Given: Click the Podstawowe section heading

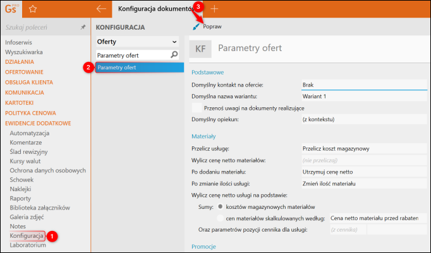Looking at the screenshot, I should tap(207, 73).
